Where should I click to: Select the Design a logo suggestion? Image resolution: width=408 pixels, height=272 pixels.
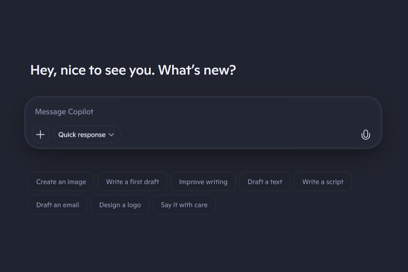120,205
